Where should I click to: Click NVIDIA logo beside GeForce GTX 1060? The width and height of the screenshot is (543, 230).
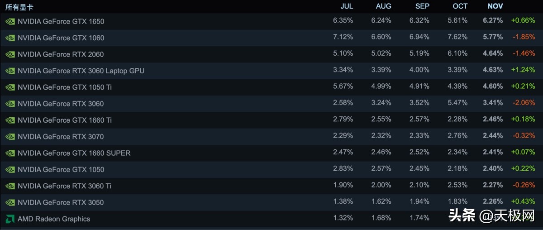tap(10, 38)
